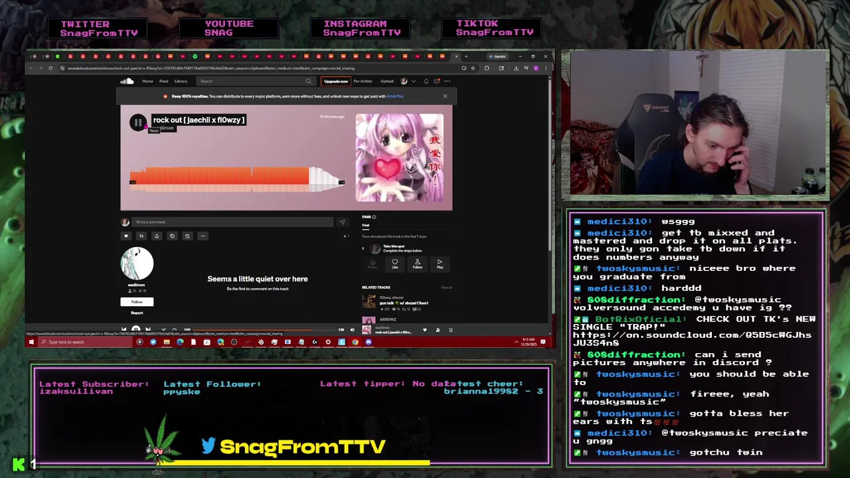Image resolution: width=850 pixels, height=478 pixels.
Task: Select the First tab under Fans
Action: [365, 225]
